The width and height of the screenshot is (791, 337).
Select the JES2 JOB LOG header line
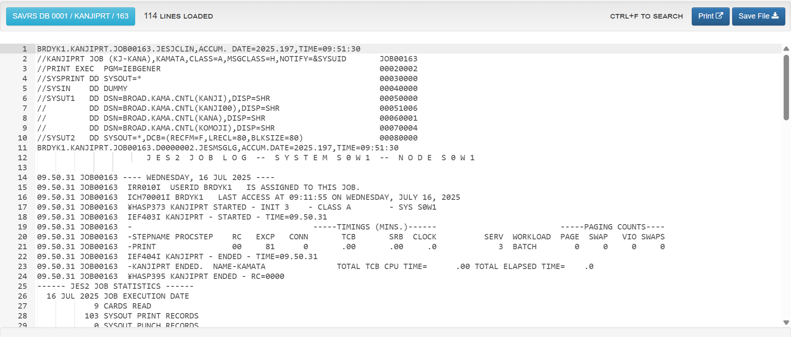(310, 158)
